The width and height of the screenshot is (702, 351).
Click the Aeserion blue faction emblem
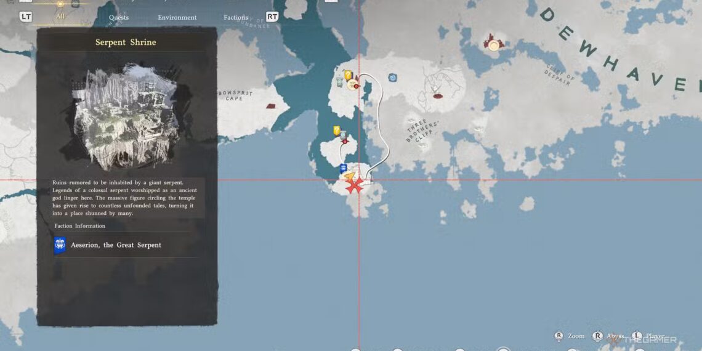point(60,245)
